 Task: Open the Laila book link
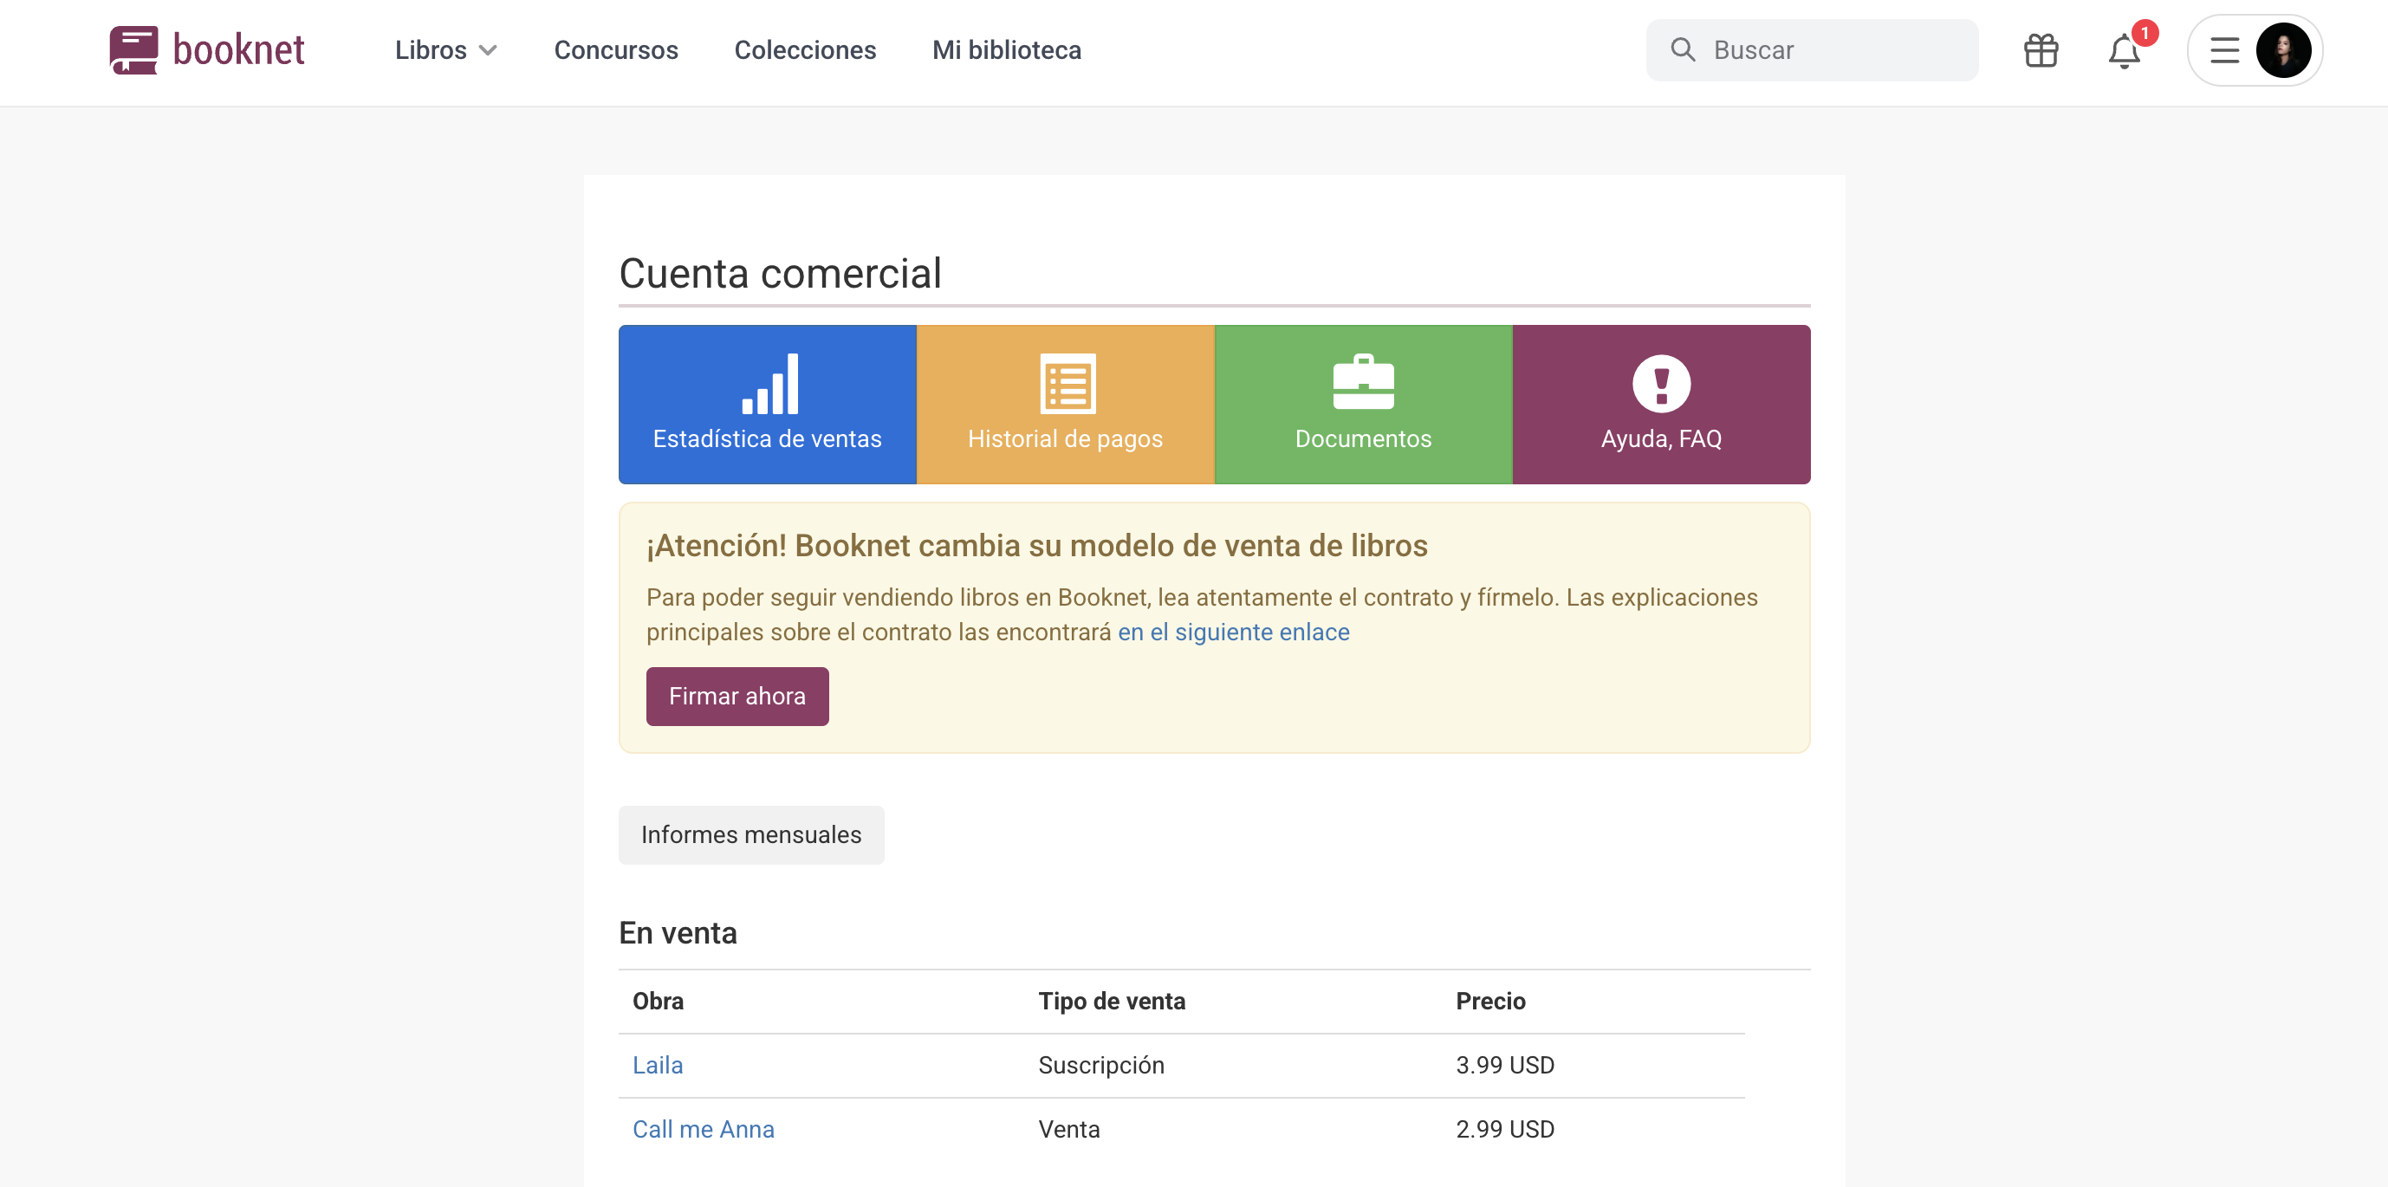click(x=658, y=1065)
